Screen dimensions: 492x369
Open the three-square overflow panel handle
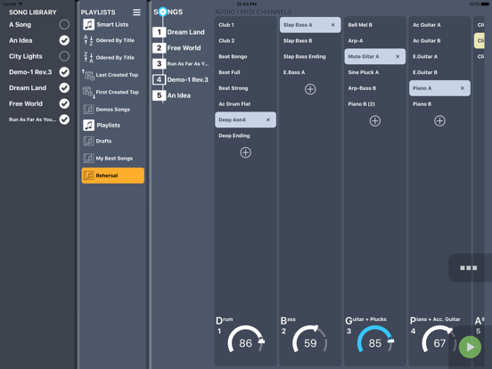point(469,267)
